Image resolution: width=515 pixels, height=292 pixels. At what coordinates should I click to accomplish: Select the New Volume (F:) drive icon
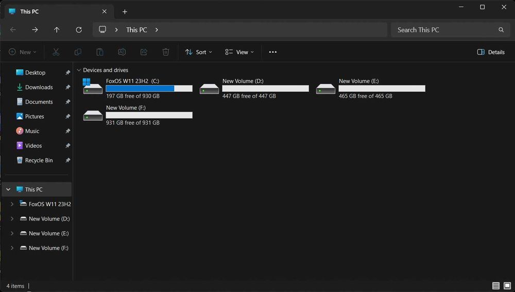93,115
